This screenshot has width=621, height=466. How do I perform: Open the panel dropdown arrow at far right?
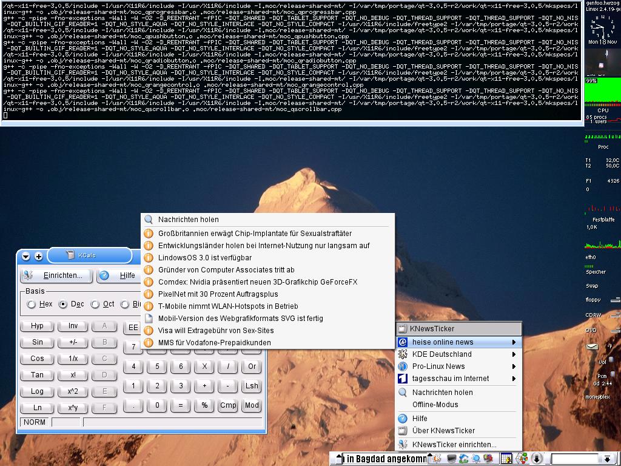click(x=606, y=459)
